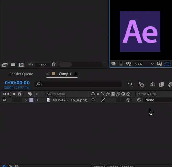Click the 3D Layer column header
Image resolution: width=172 pixels, height=167 pixels.
coord(128,94)
